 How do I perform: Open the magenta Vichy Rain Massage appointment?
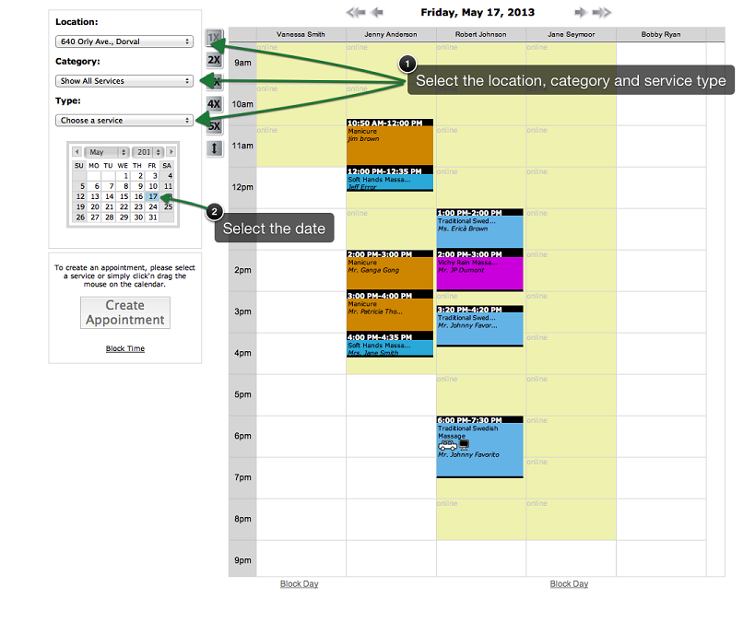point(480,270)
